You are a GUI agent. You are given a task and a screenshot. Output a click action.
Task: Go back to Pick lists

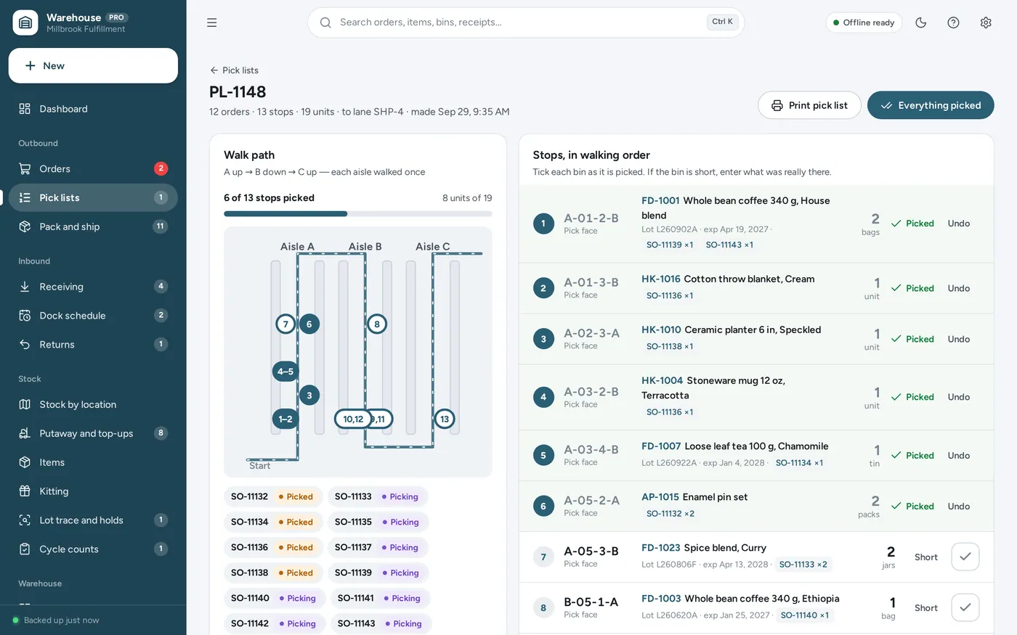(234, 70)
